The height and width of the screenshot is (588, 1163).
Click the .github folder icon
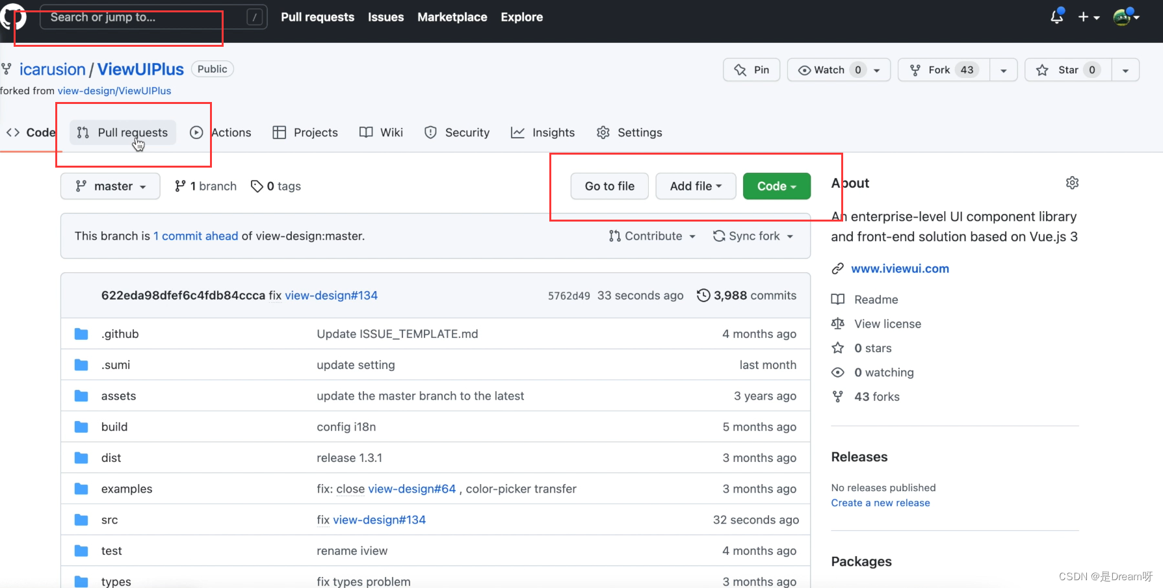(81, 334)
